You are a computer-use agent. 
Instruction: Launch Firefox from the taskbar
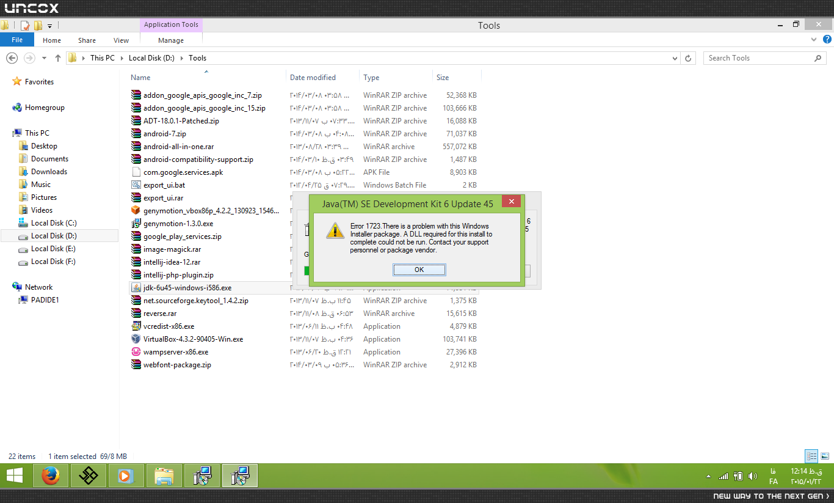point(50,475)
